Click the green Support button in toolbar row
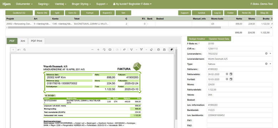This screenshot has height=128, width=278. pos(185,13)
